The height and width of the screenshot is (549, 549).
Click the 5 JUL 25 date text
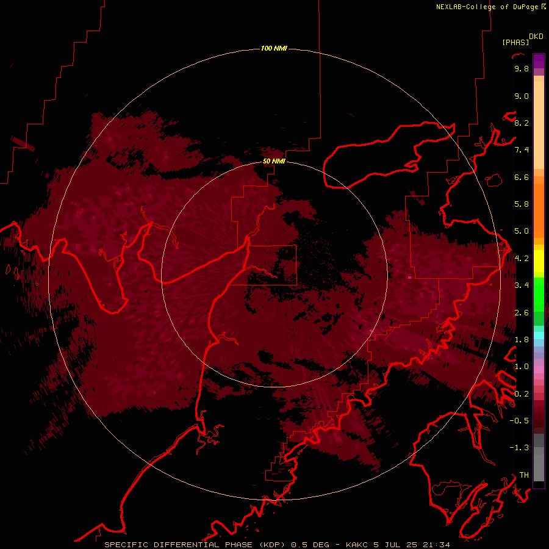coord(396,545)
